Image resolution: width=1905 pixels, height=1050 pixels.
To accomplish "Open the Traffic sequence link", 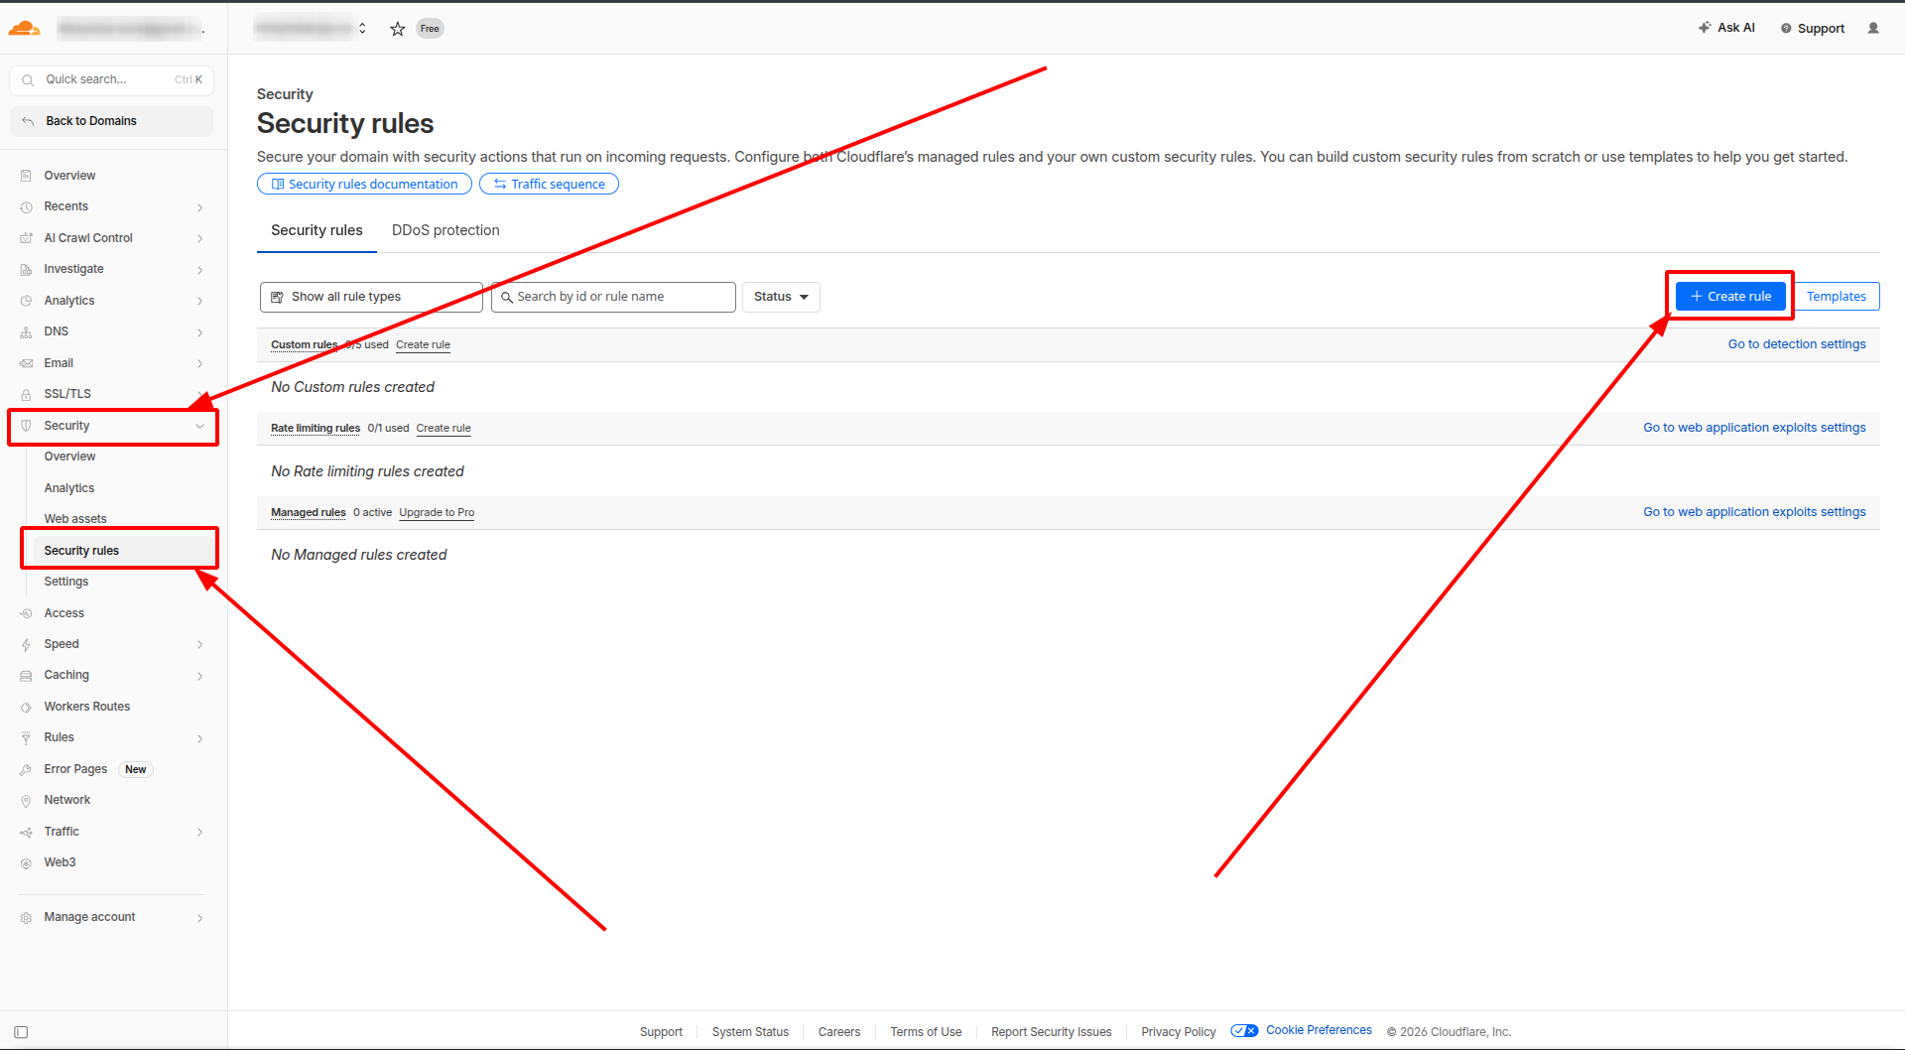I will tap(549, 184).
